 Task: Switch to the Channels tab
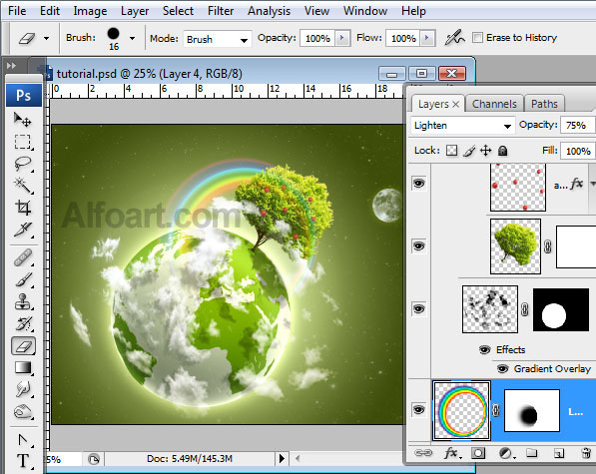point(494,104)
